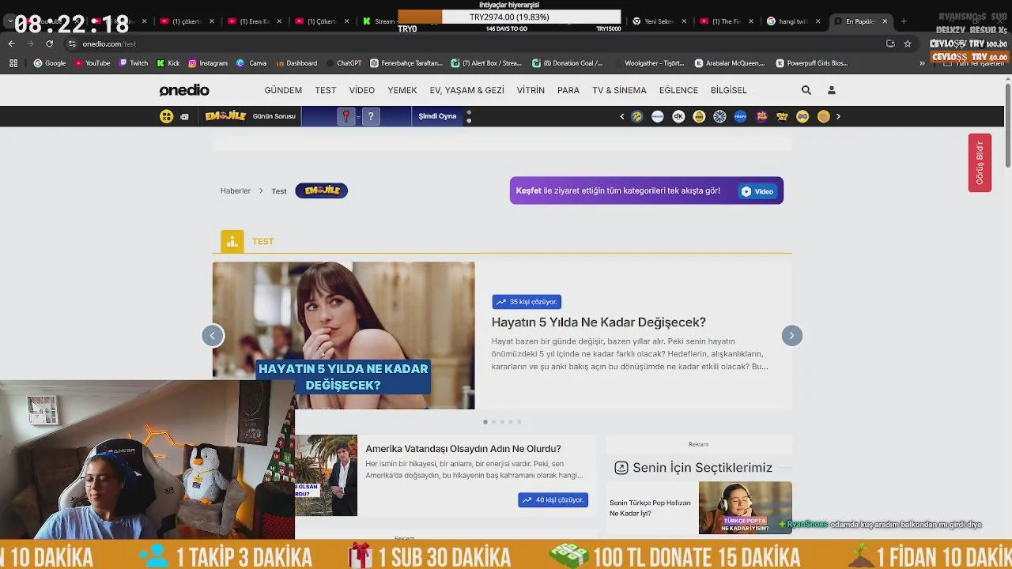Open the EĞLENCE menu item

[x=678, y=90]
